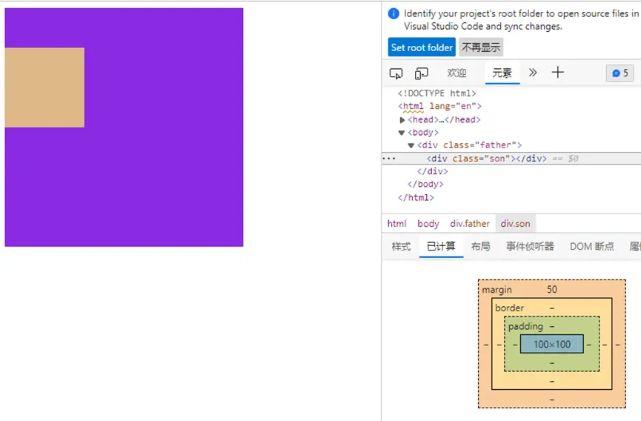Click the 100×100 content box
Image resolution: width=641 pixels, height=421 pixels.
(x=552, y=344)
